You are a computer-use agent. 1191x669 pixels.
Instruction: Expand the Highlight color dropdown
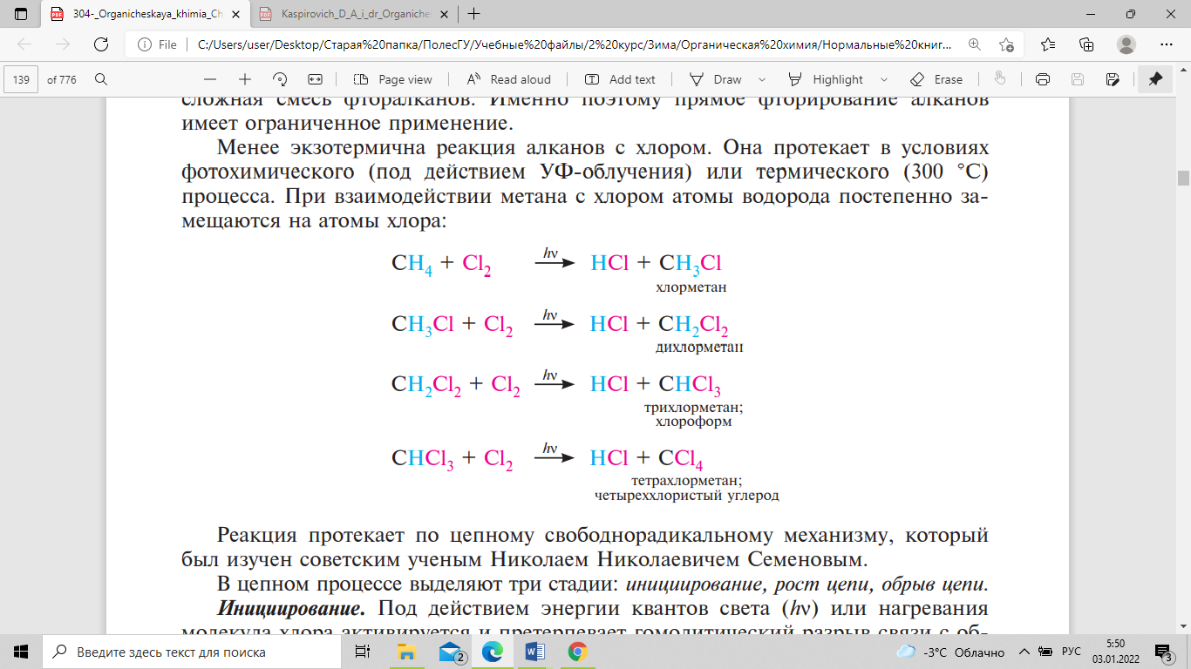pos(885,79)
